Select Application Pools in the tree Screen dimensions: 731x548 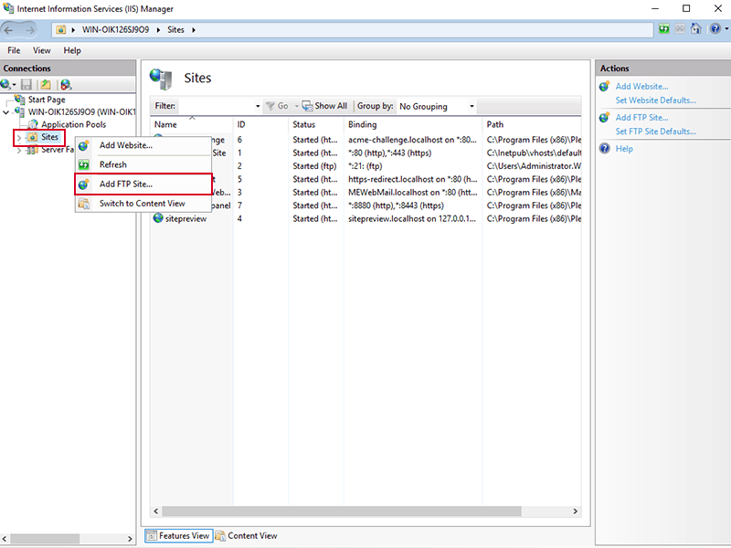coord(73,124)
